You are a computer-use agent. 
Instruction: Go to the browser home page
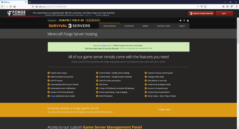(x=15, y=7)
